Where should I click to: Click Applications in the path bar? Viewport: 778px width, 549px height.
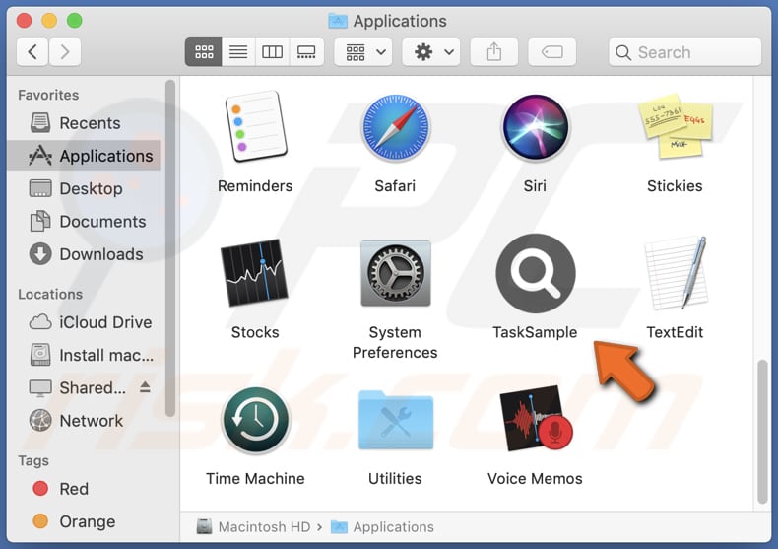(x=382, y=526)
